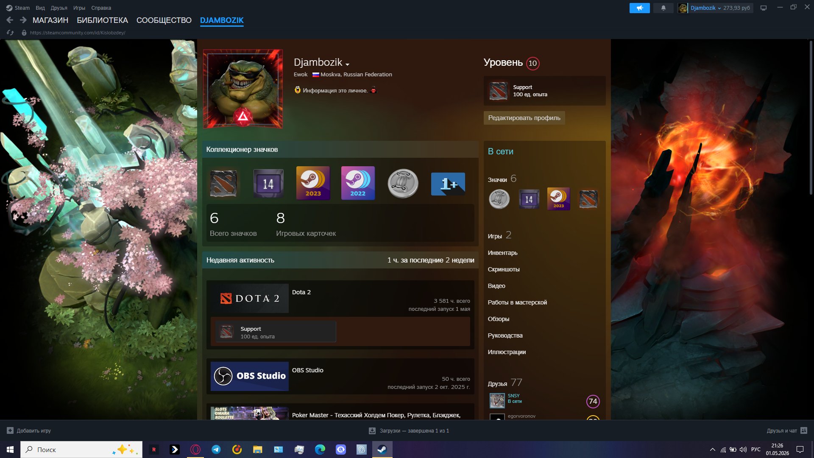Go to the МАГАЗИН tab
Screen dimensions: 814x458
pyautogui.click(x=50, y=20)
